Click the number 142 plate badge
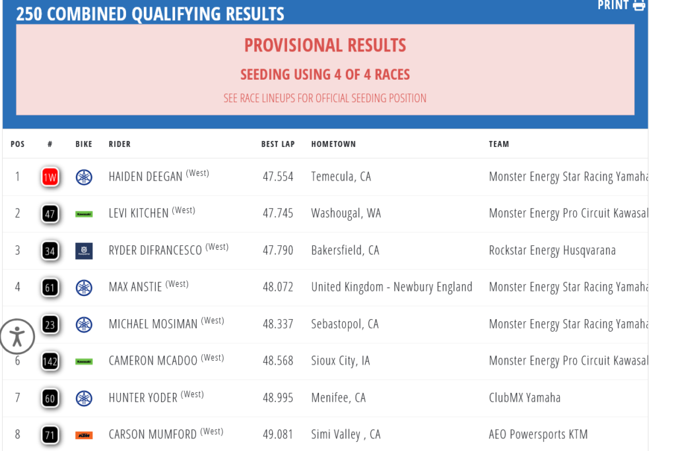The height and width of the screenshot is (451, 676). tap(50, 361)
